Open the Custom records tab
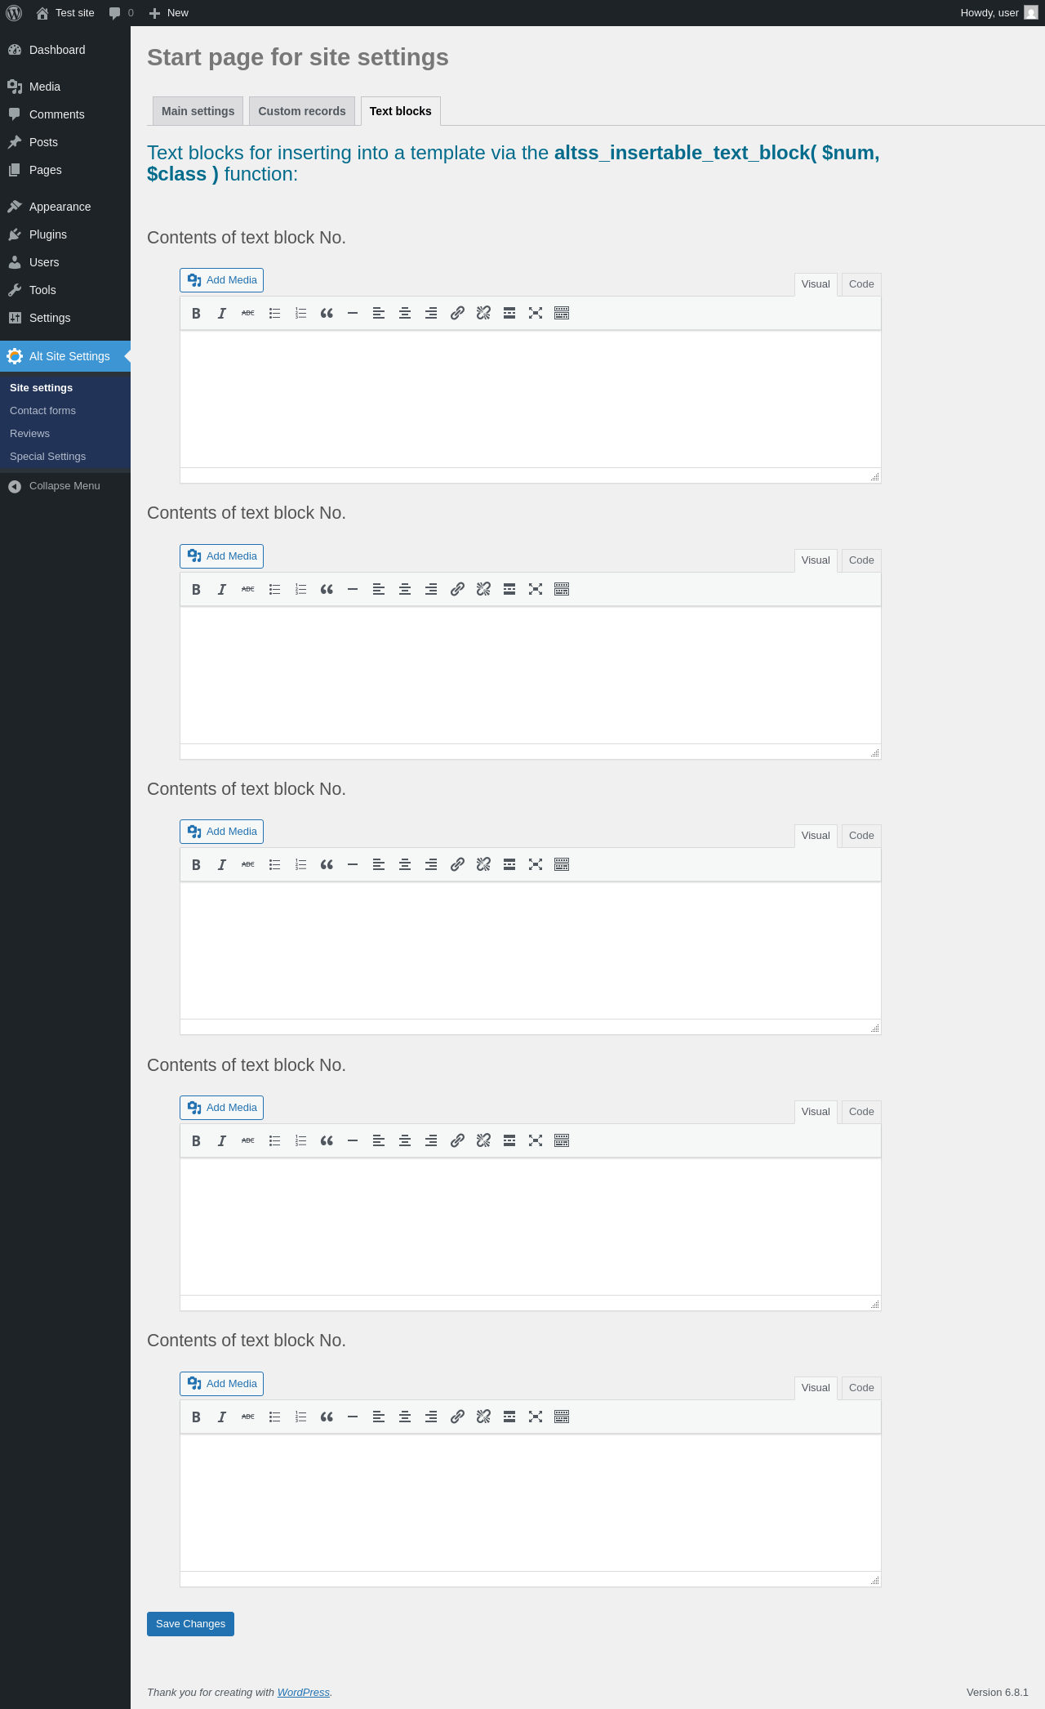 302,111
